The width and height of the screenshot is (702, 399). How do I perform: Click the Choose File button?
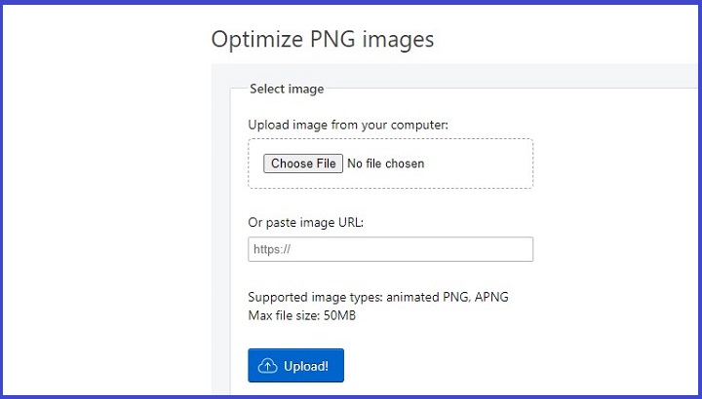(x=303, y=163)
